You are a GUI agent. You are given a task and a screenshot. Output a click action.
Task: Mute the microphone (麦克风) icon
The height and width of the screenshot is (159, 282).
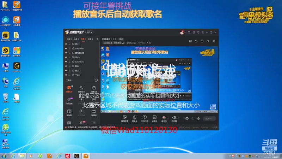(x=164, y=117)
